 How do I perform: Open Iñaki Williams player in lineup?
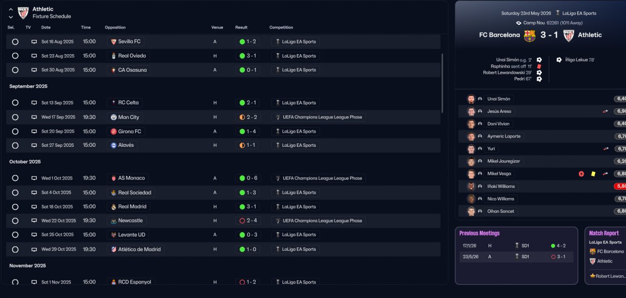pos(501,186)
